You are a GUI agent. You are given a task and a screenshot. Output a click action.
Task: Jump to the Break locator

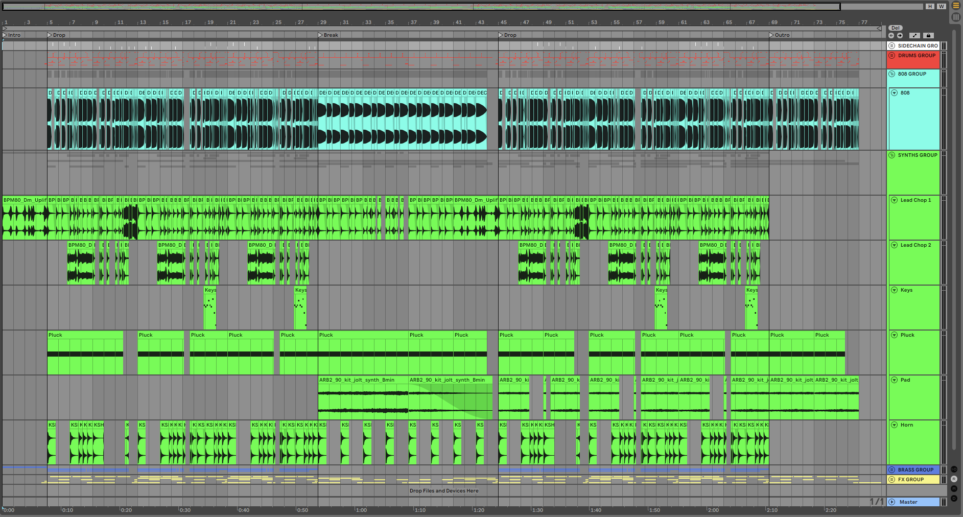point(328,35)
